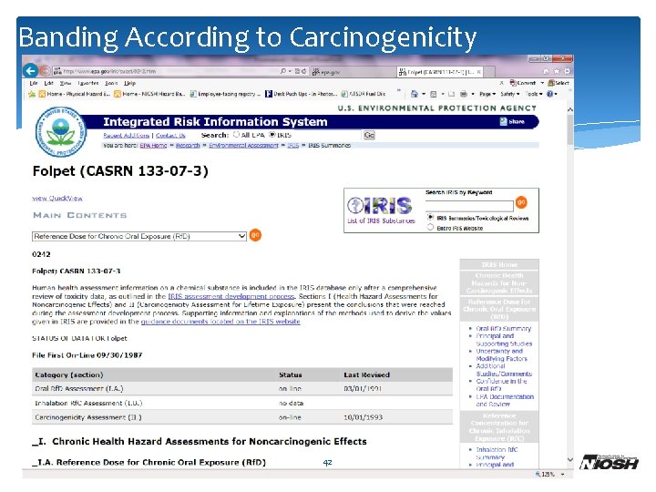Click the 'Environmental Assessment' breadcrumb link
The height and width of the screenshot is (492, 656).
243,145
